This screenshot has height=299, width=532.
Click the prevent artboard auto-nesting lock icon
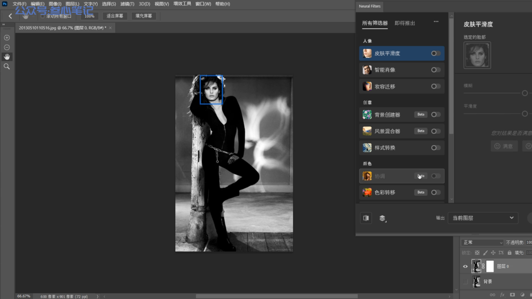pos(501,253)
